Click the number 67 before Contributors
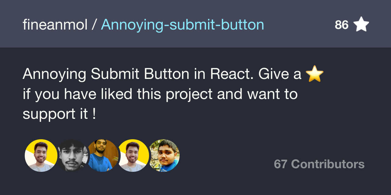 coord(281,164)
